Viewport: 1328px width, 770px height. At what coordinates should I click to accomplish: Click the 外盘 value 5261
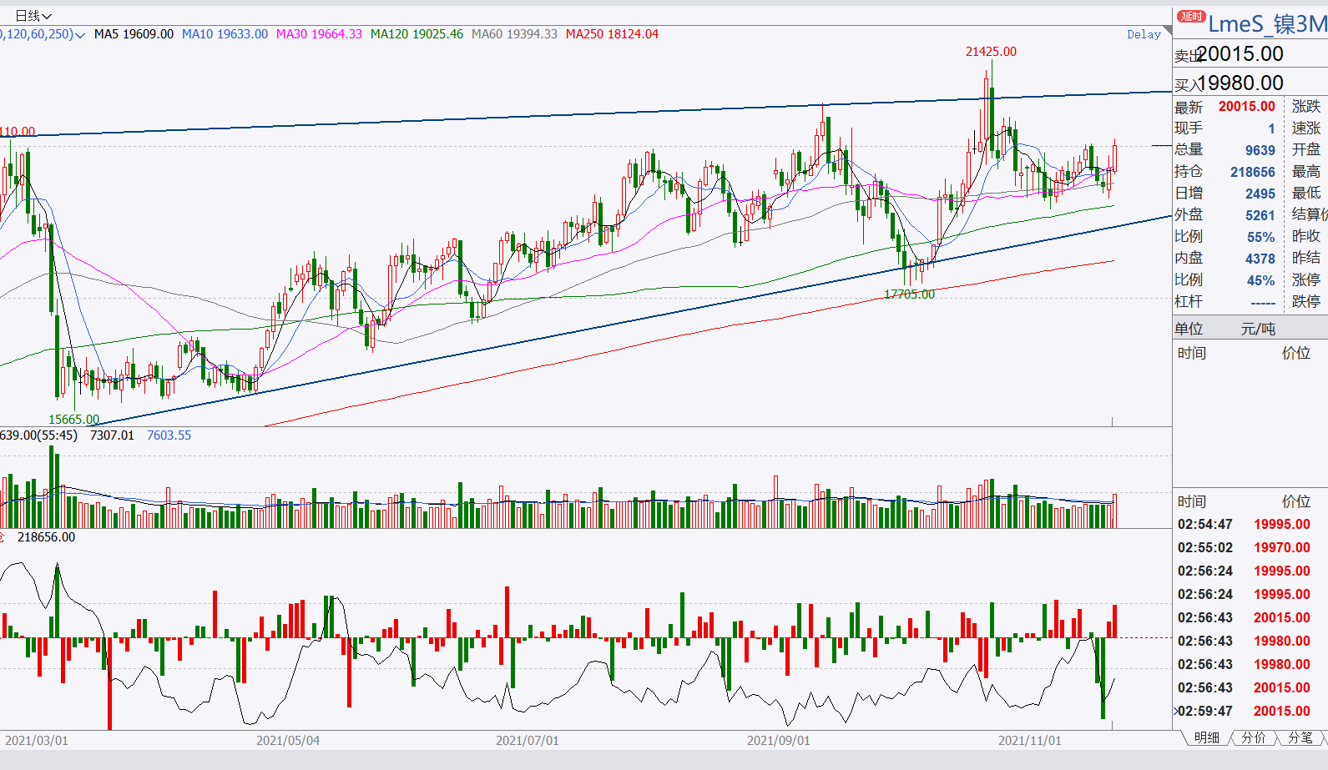pyautogui.click(x=1260, y=215)
